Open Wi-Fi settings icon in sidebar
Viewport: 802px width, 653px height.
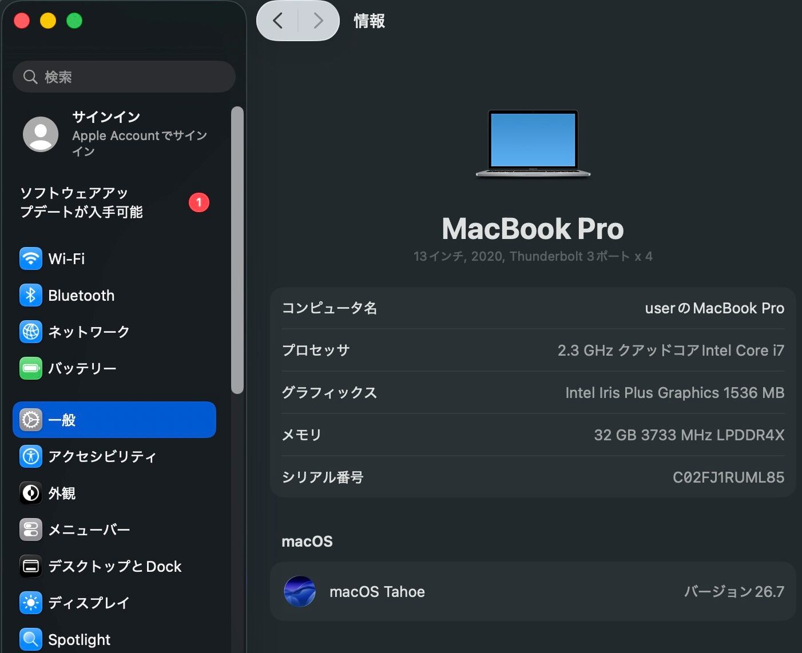pos(31,259)
